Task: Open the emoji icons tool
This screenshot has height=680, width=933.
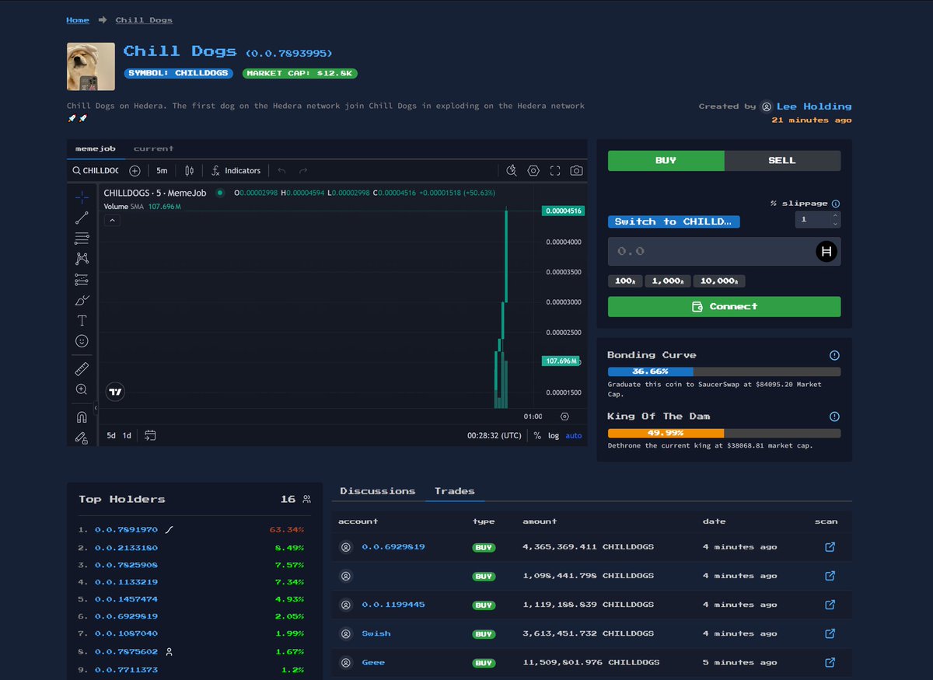Action: coord(82,340)
